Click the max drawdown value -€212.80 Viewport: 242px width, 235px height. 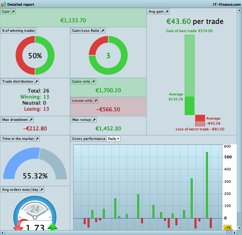(x=35, y=128)
